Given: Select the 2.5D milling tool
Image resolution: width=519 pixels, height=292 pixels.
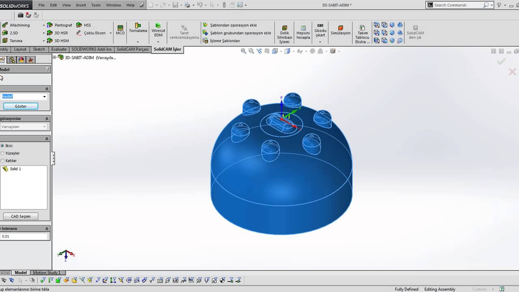Looking at the screenshot, I should (x=11, y=33).
